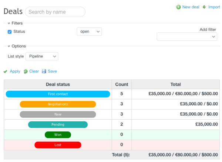This screenshot has width=222, height=162.
Task: Click count 0 in Won row
Action: click(122, 134)
